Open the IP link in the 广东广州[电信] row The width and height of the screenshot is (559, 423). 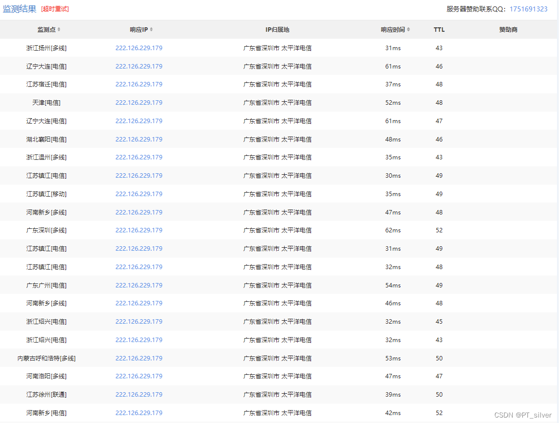[139, 285]
